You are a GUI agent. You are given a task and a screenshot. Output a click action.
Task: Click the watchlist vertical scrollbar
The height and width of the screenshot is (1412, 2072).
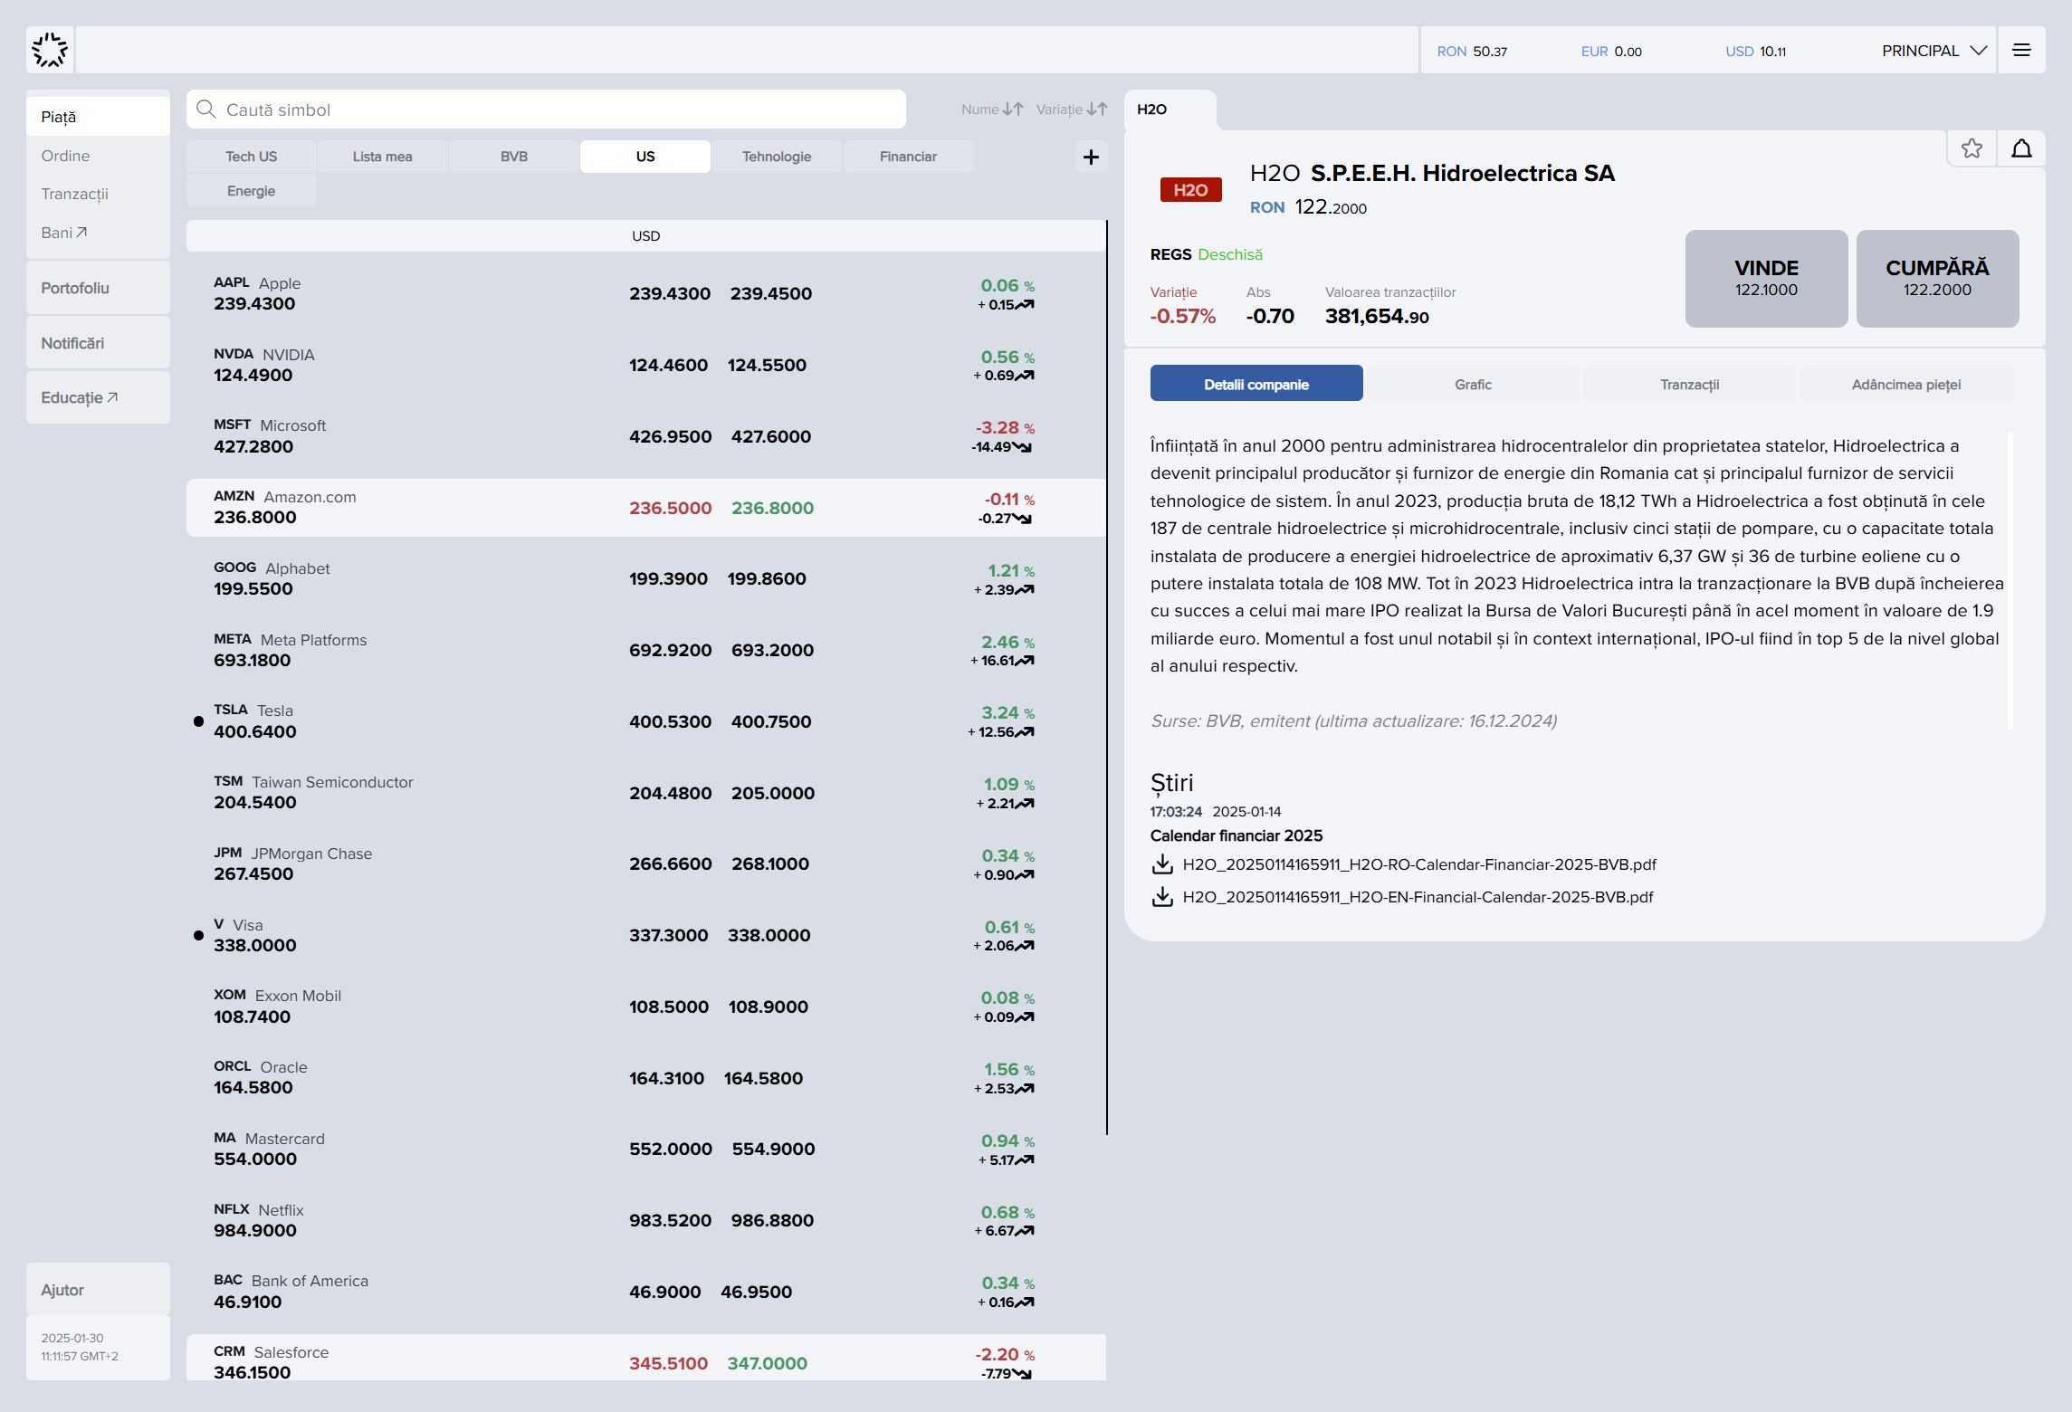[x=1106, y=677]
